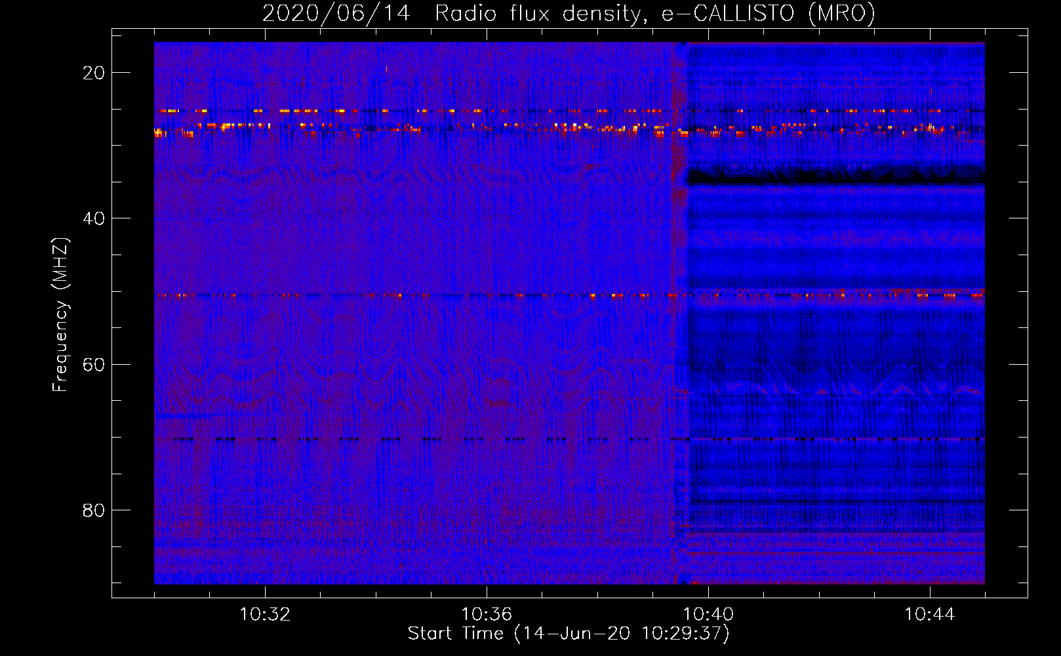The width and height of the screenshot is (1061, 656).
Task: Click the 'Frequency (MHZ)' axis label
Action: tap(60, 315)
